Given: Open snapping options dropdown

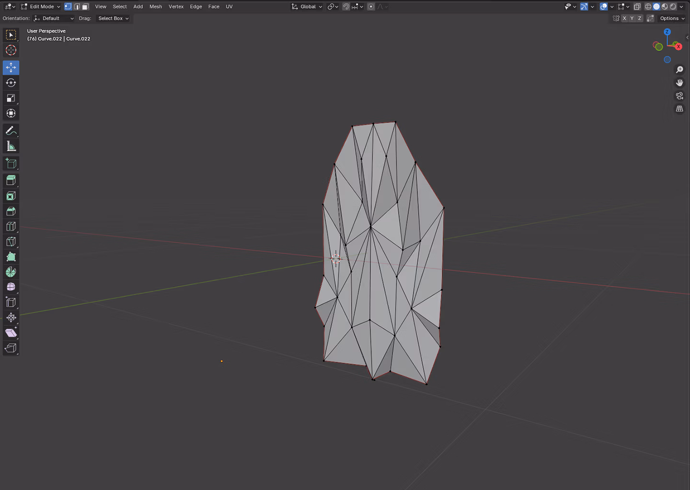Looking at the screenshot, I should pyautogui.click(x=357, y=7).
